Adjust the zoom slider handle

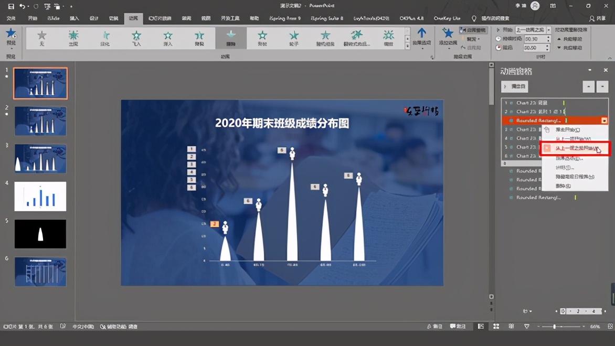pyautogui.click(x=554, y=326)
